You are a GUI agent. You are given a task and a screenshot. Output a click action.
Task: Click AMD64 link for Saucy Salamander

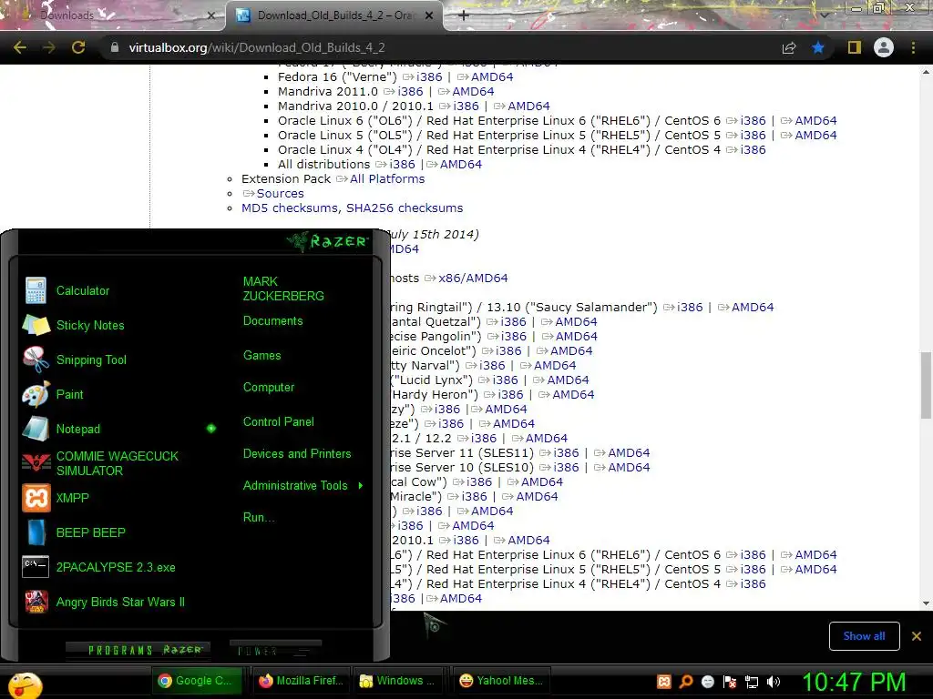753,308
